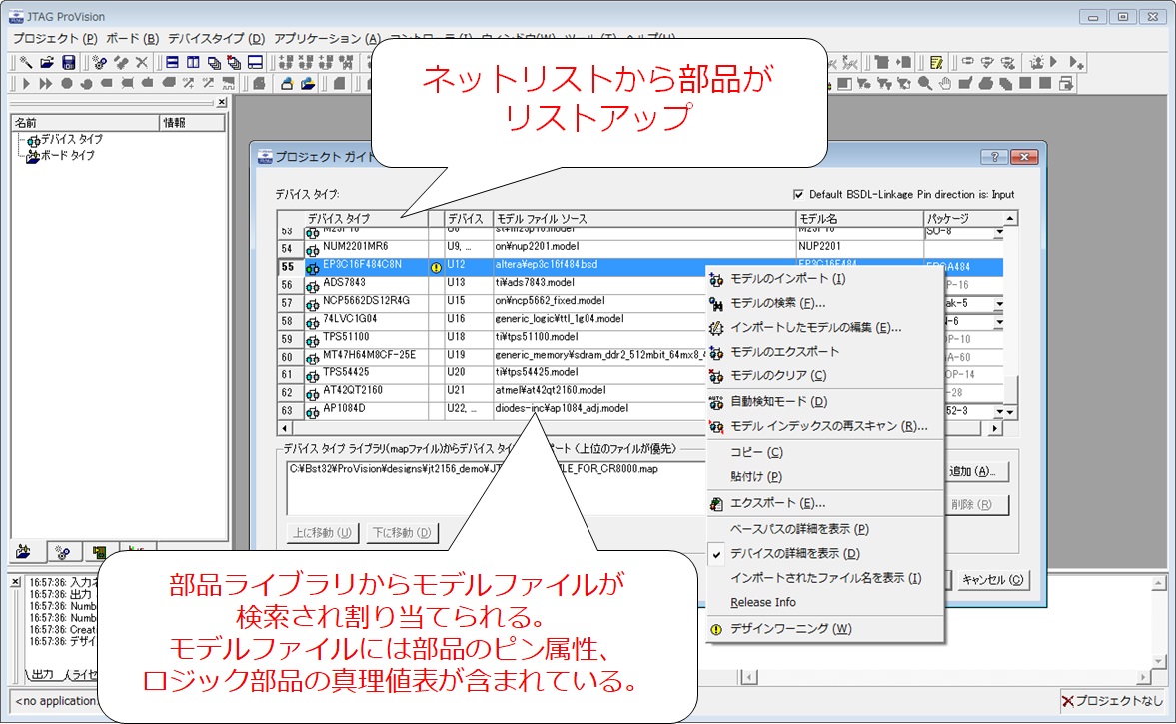Click the help question mark on the dialog
Image resolution: width=1176 pixels, height=724 pixels.
coord(994,157)
